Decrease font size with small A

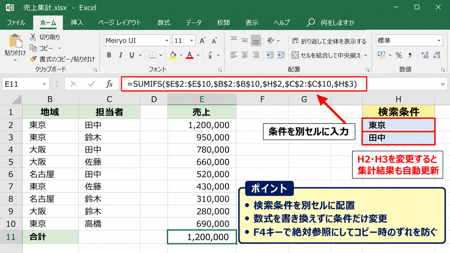pyautogui.click(x=215, y=41)
